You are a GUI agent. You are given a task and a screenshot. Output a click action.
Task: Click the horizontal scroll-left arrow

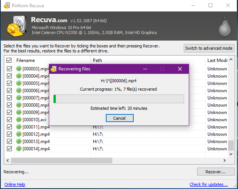pyautogui.click(x=8, y=160)
